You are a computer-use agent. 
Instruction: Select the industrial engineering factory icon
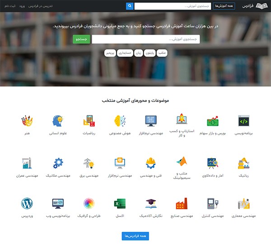click(x=182, y=203)
